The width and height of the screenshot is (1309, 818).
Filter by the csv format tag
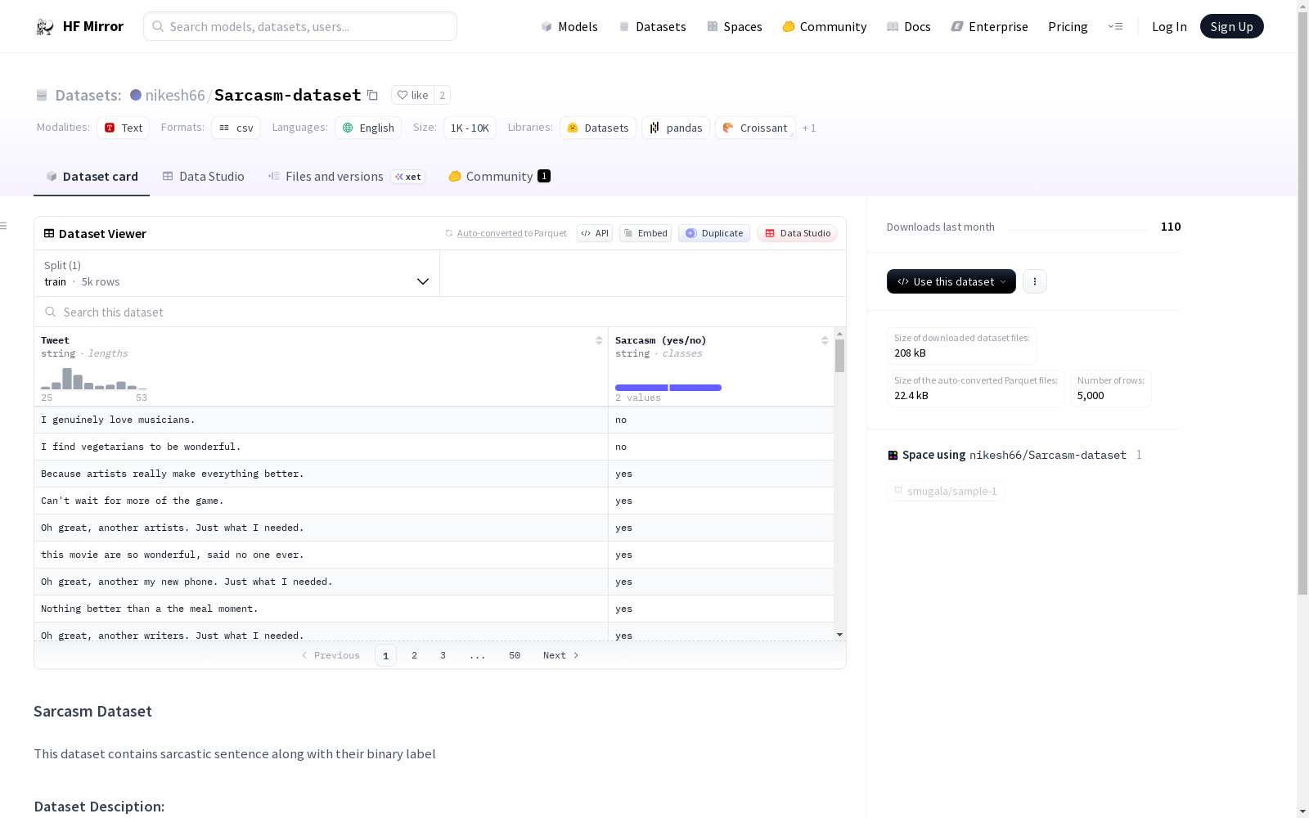pyautogui.click(x=236, y=128)
